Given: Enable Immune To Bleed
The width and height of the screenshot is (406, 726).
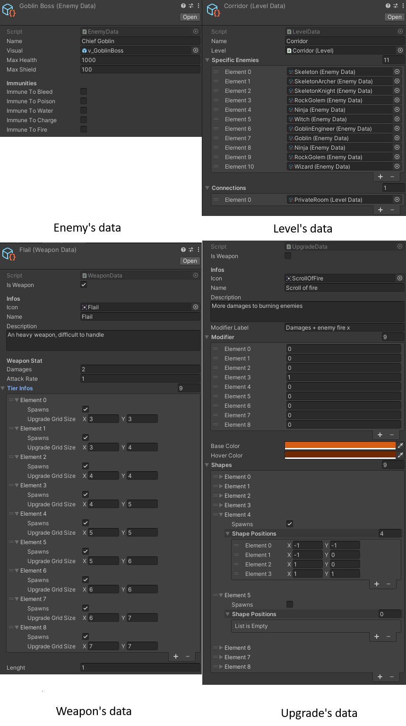Looking at the screenshot, I should (x=84, y=92).
